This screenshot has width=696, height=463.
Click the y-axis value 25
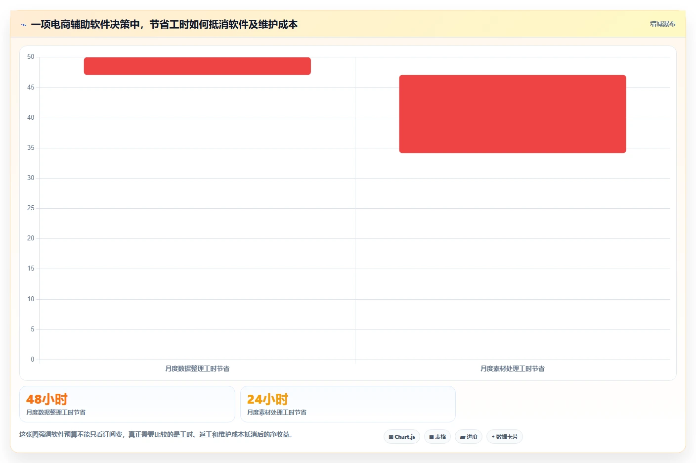(x=31, y=208)
